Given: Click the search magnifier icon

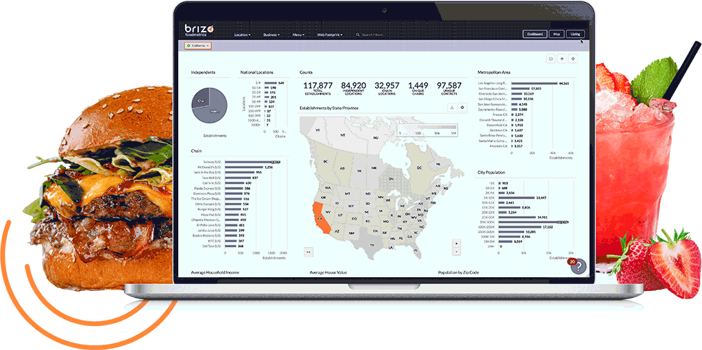Looking at the screenshot, I should click(x=357, y=34).
